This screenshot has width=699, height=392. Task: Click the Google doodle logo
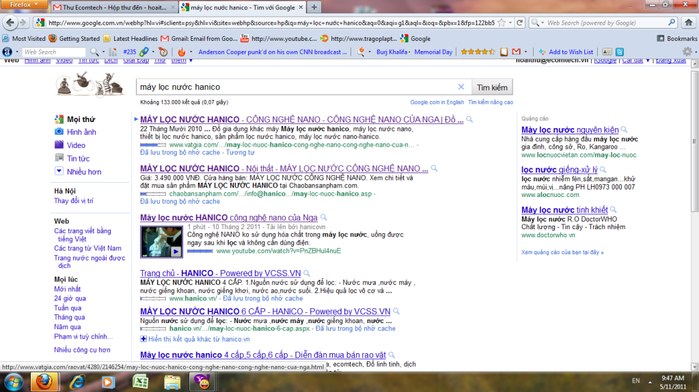click(90, 85)
